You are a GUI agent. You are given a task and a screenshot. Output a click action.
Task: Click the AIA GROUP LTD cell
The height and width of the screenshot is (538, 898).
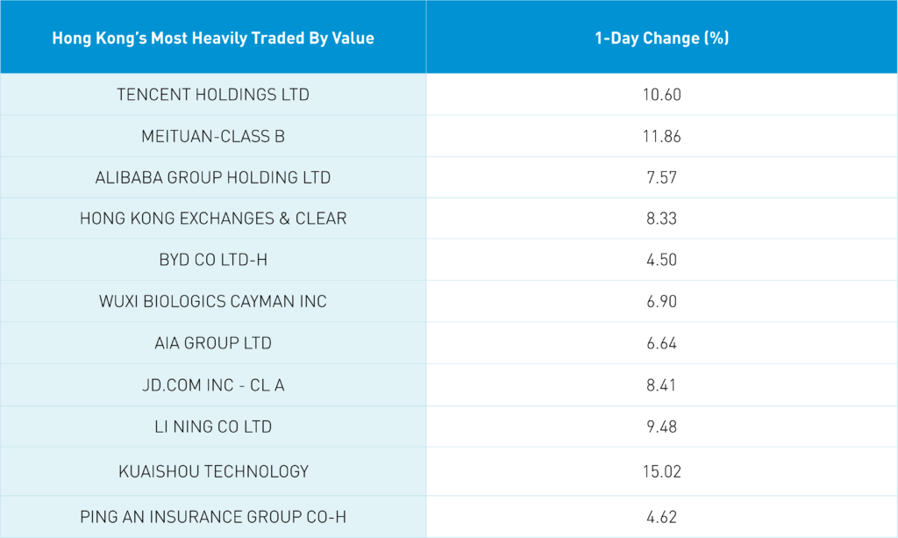tap(213, 343)
